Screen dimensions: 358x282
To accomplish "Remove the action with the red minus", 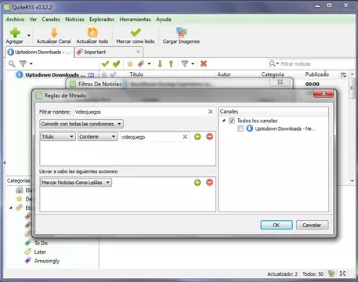I will (x=209, y=183).
